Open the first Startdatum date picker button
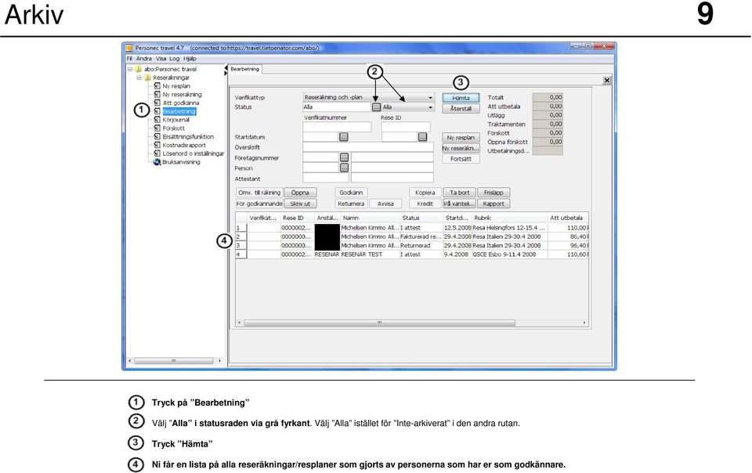This screenshot has height=473, width=752. point(344,137)
